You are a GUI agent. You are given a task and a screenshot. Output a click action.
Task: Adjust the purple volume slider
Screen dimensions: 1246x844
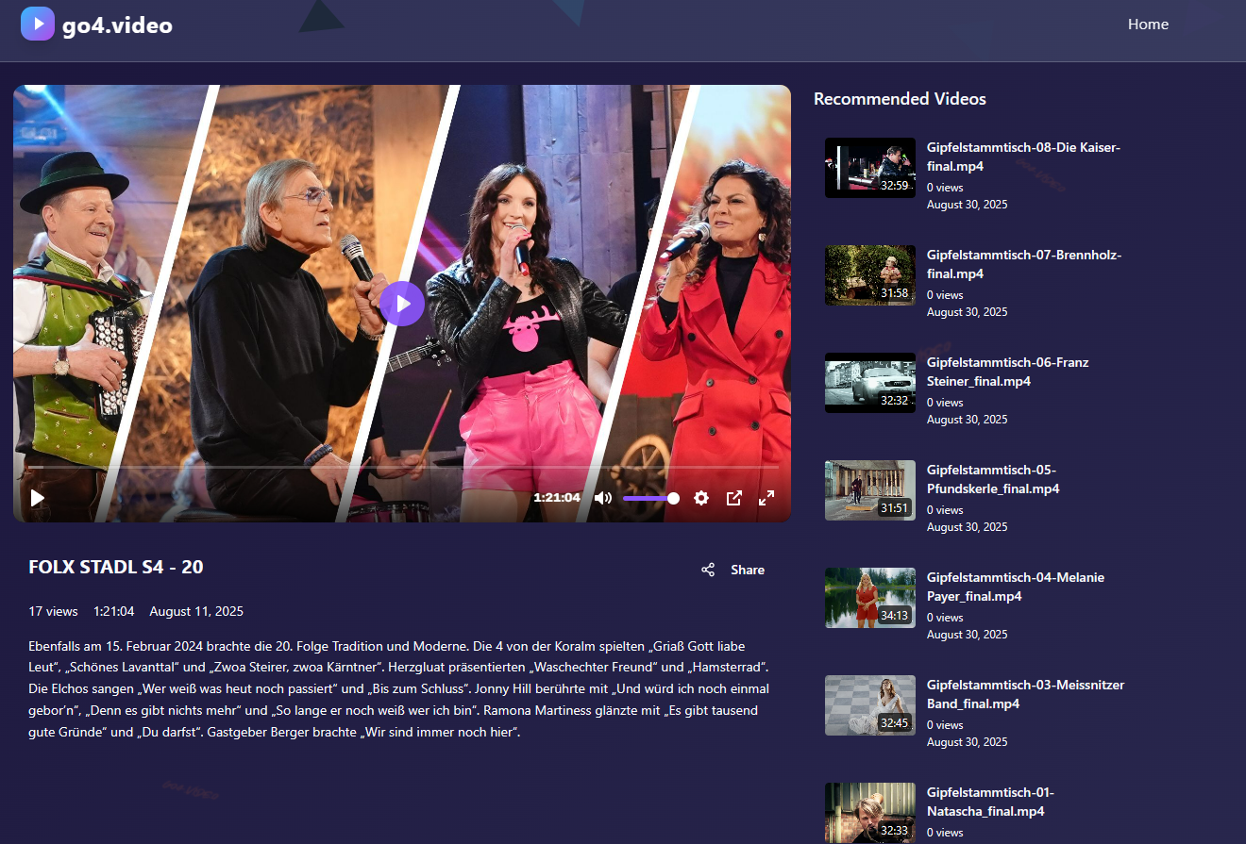[650, 498]
